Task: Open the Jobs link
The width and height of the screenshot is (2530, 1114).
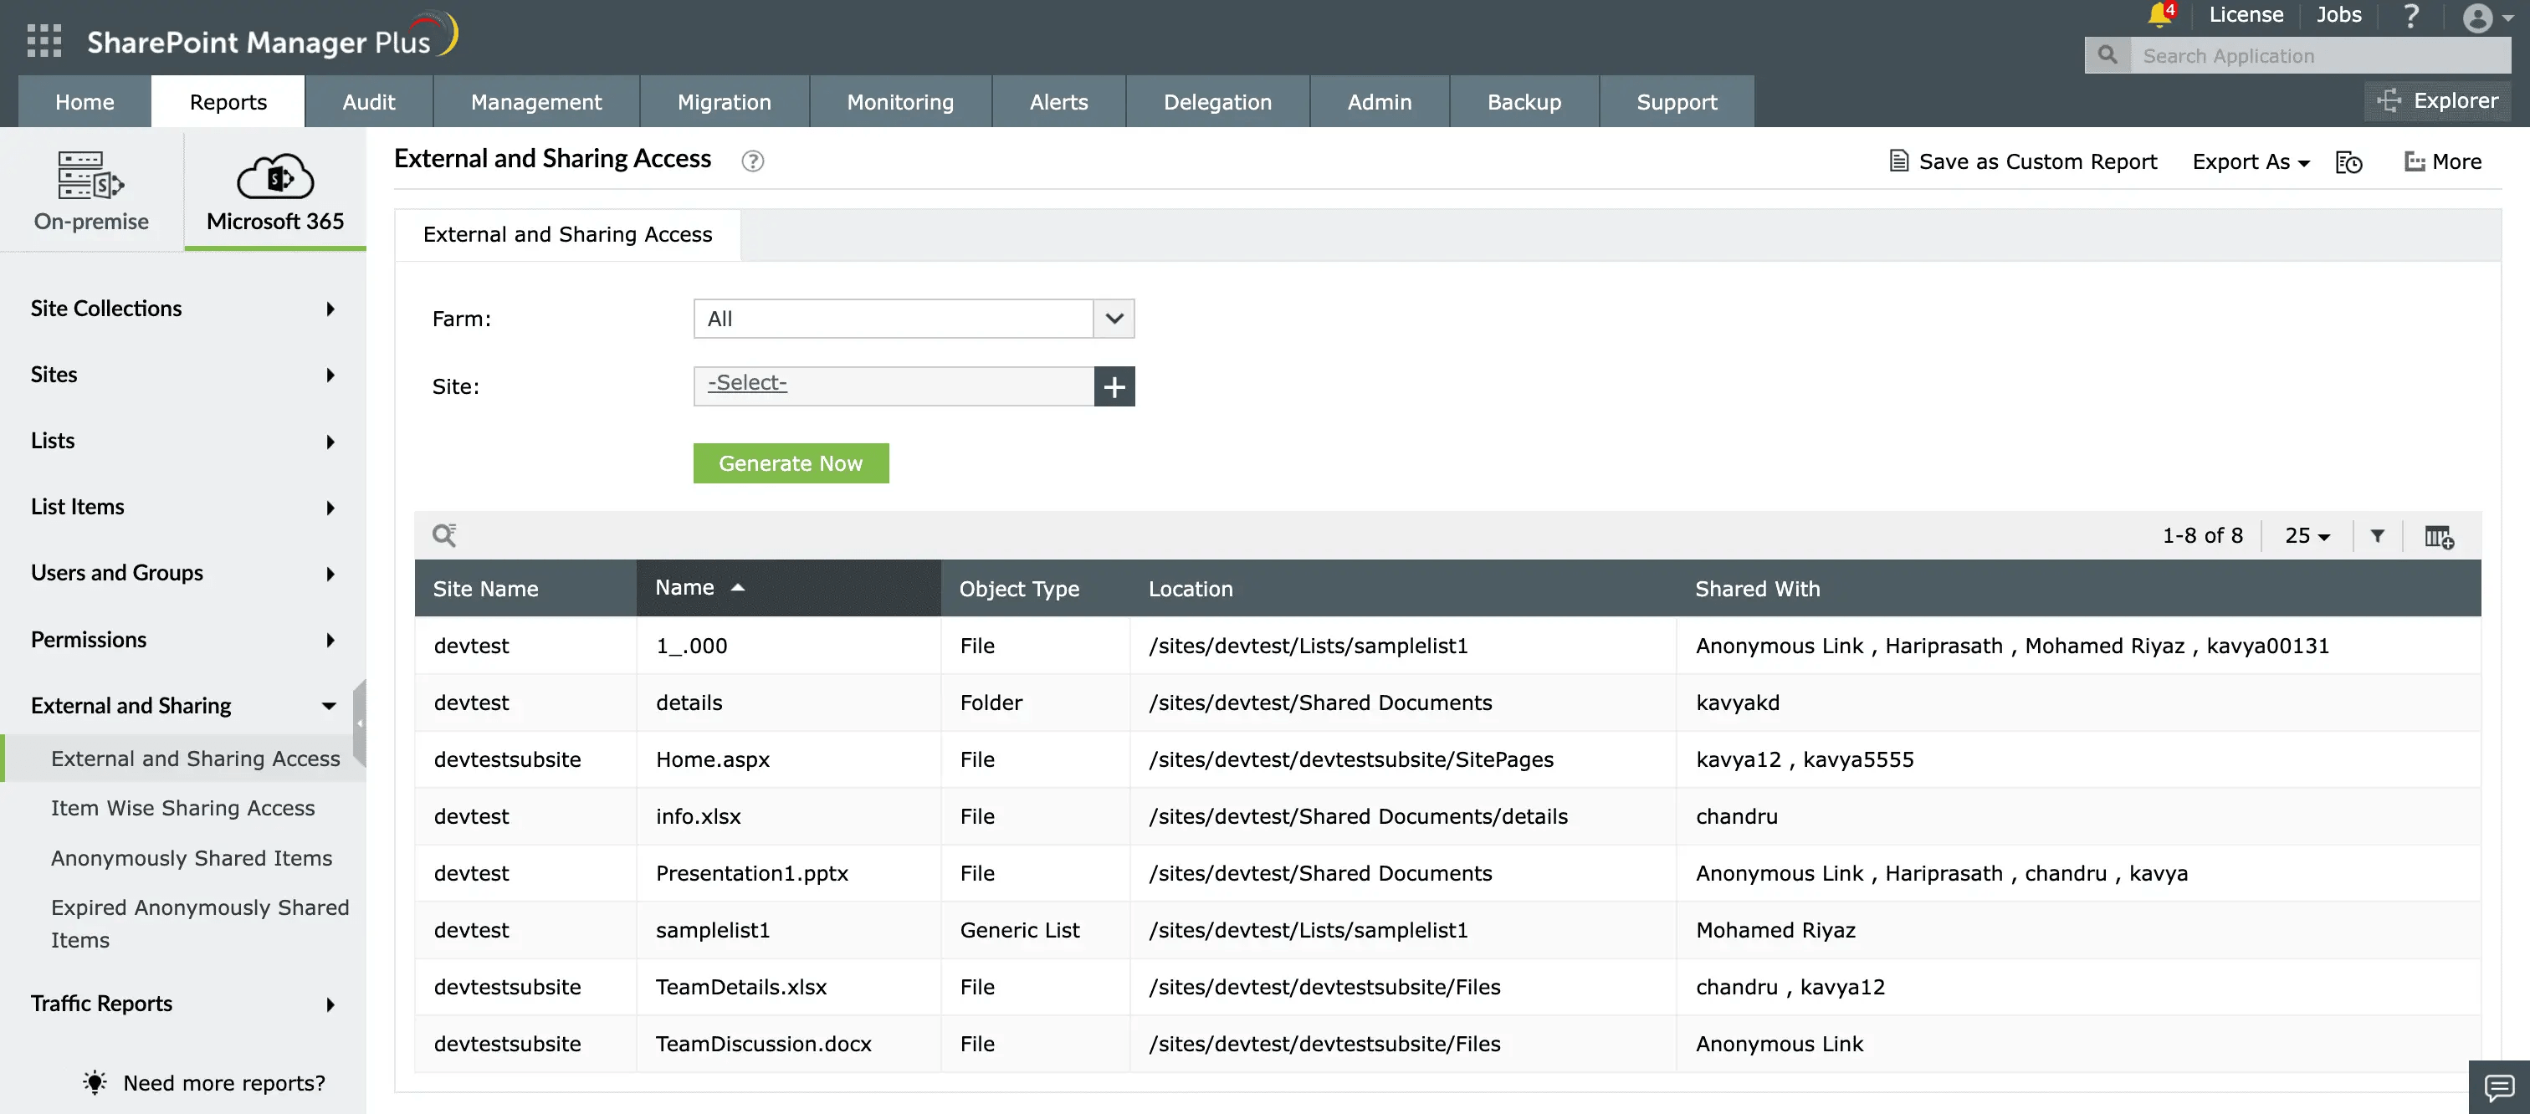Action: pyautogui.click(x=2338, y=15)
